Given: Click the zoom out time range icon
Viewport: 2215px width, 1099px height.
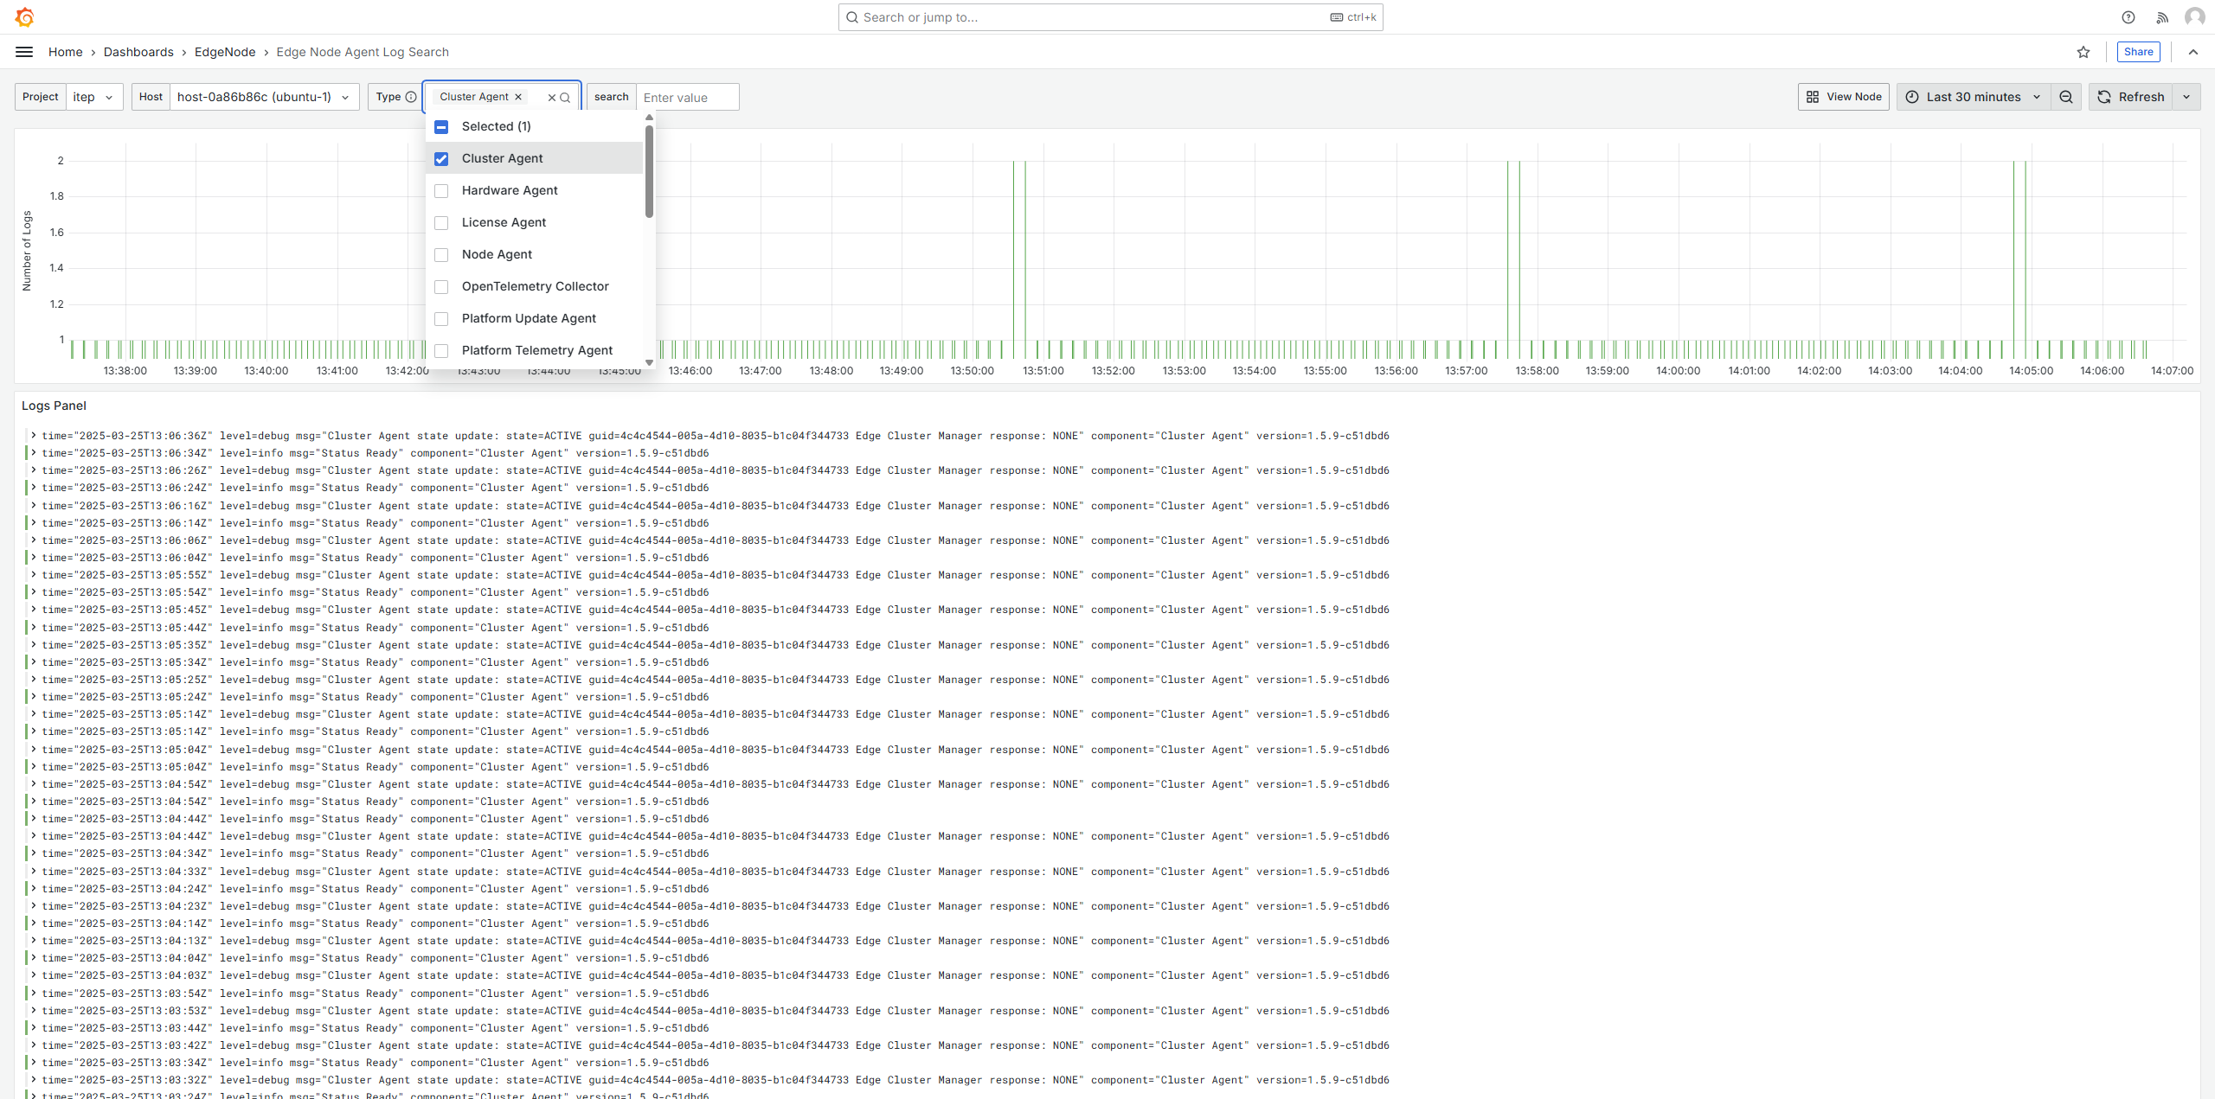Looking at the screenshot, I should 2066,97.
